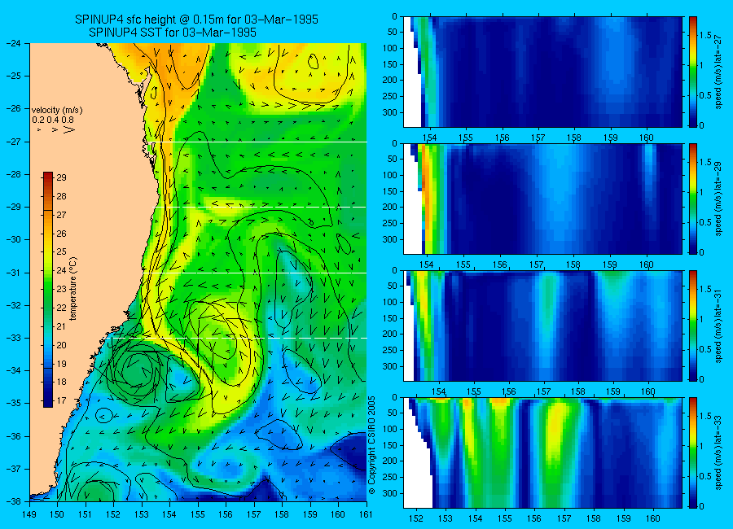
Task: Click the 'speed (m/s) lat=-29' label
Action: coord(718,199)
